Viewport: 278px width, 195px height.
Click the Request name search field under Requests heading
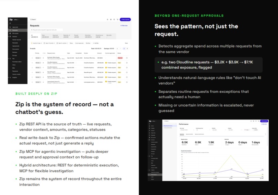click(x=47, y=30)
